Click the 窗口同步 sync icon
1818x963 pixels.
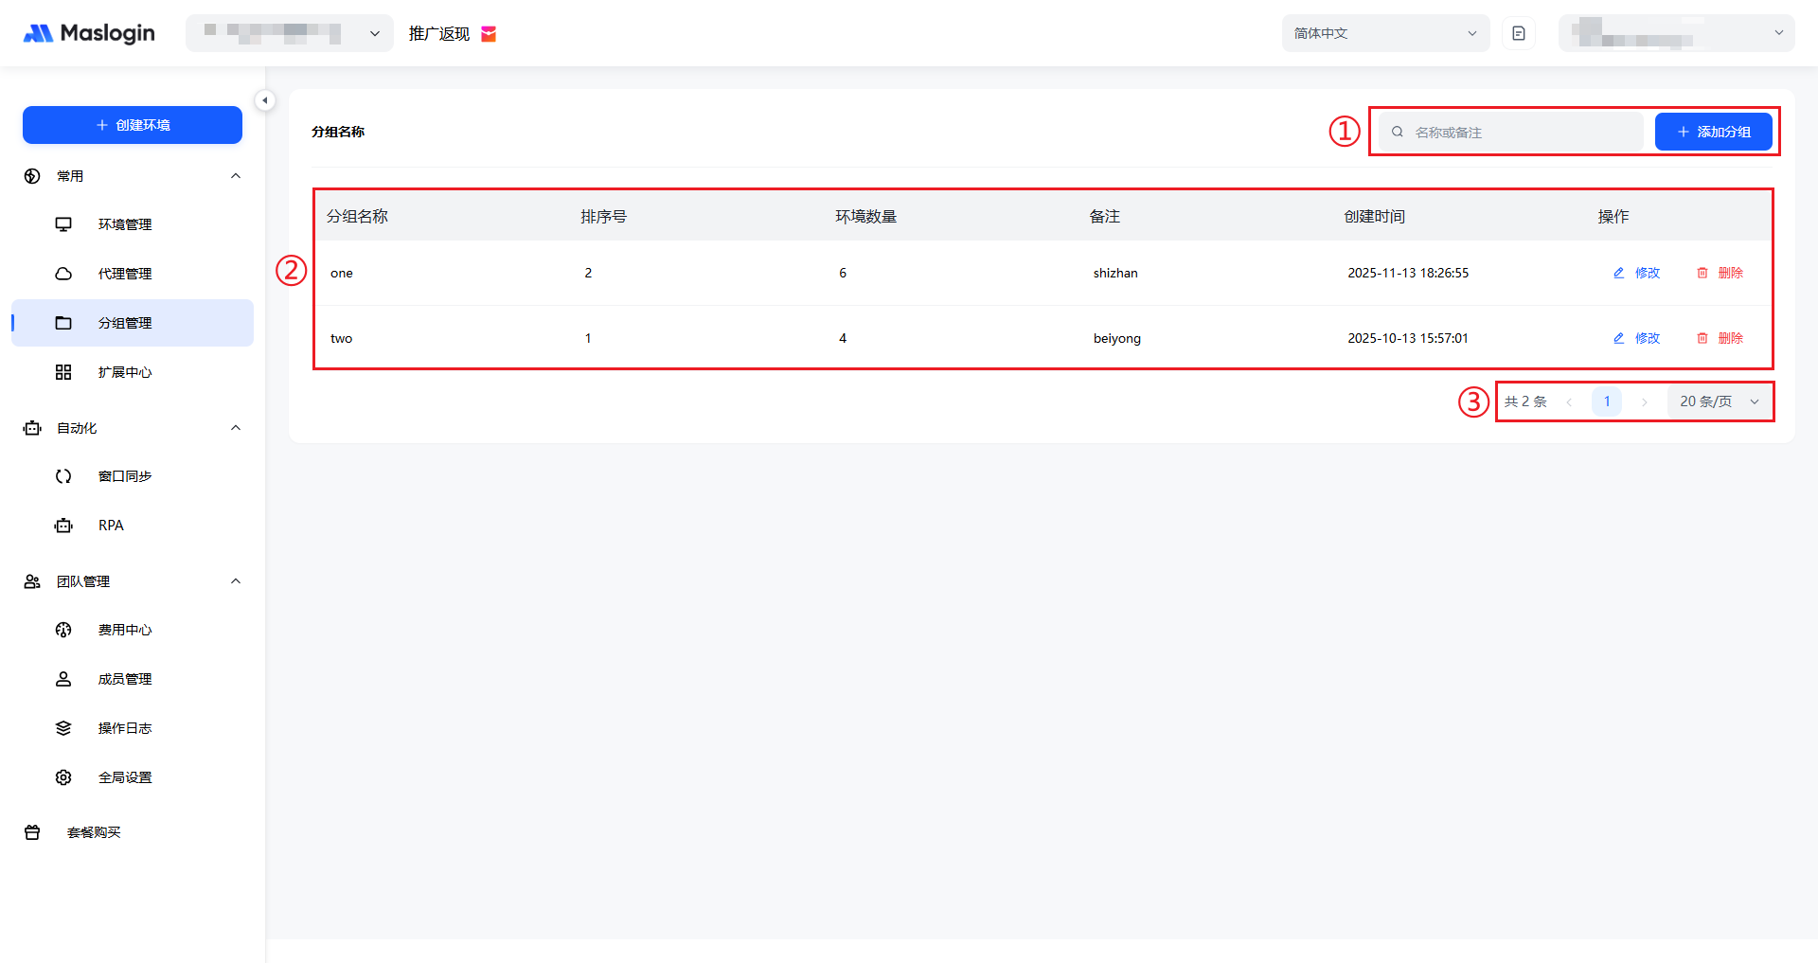(x=63, y=476)
